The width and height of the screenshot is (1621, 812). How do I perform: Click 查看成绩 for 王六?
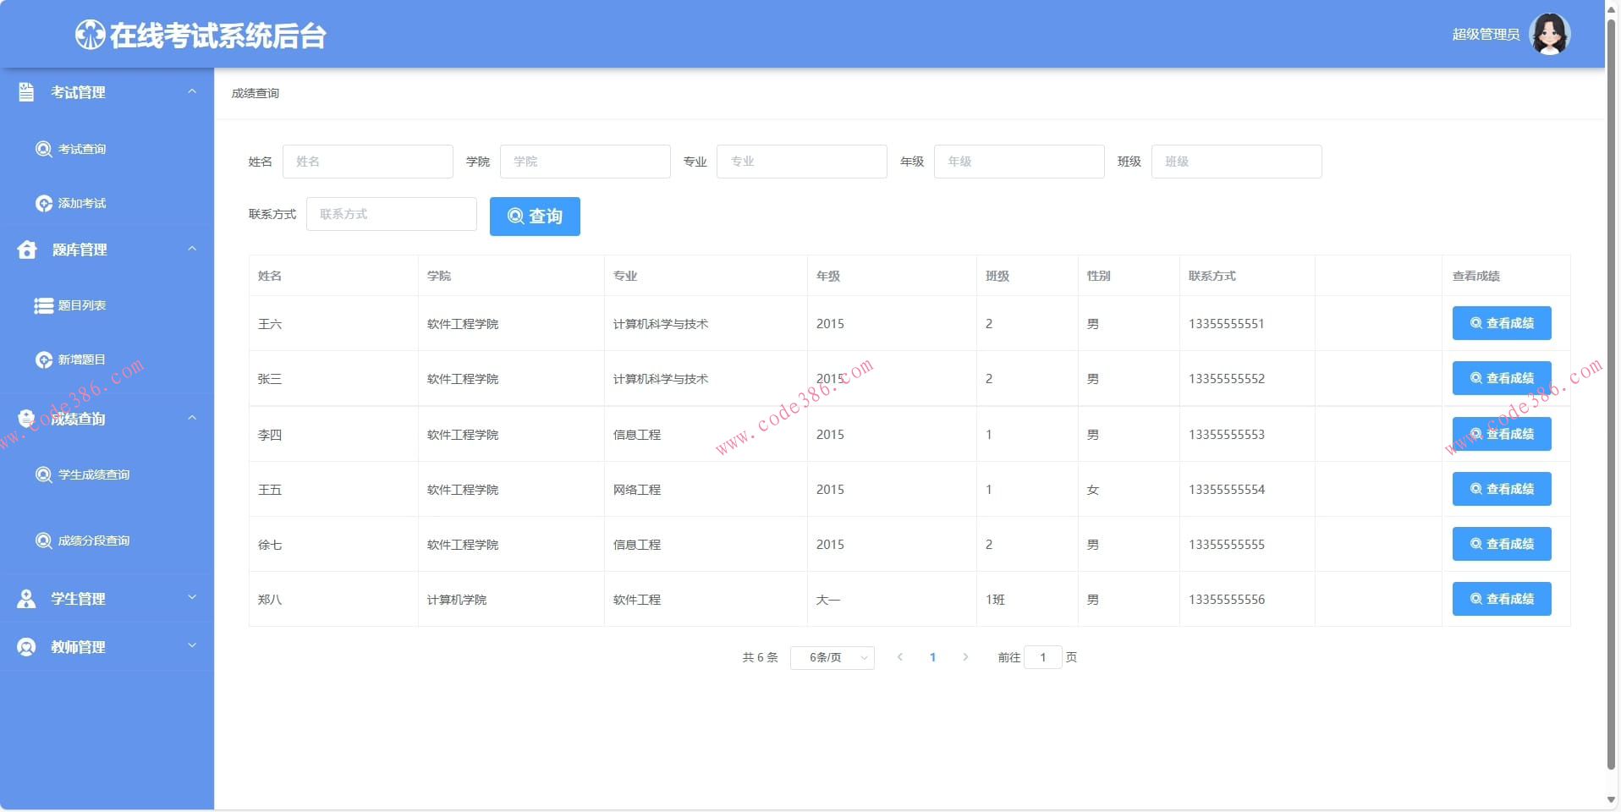click(1501, 323)
